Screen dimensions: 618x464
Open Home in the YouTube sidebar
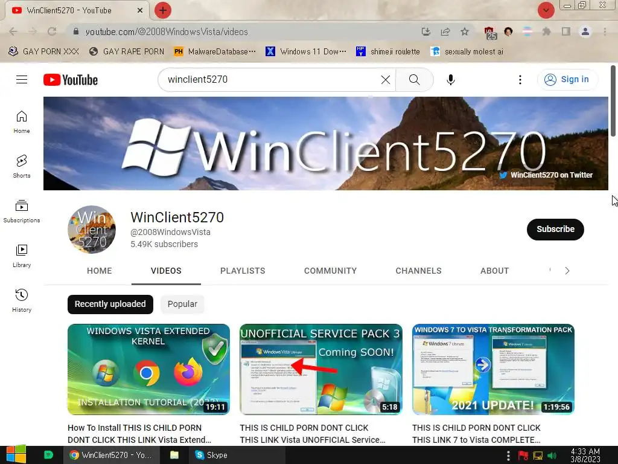(22, 122)
